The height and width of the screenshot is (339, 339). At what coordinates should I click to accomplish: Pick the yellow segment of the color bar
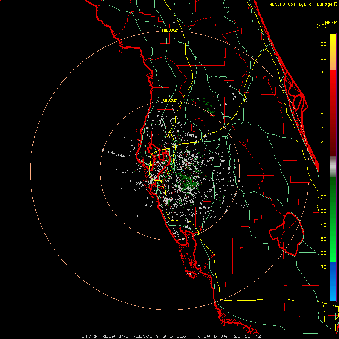pyautogui.click(x=333, y=52)
